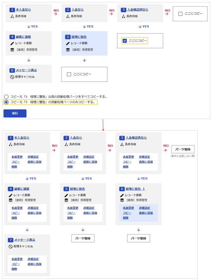Click 名前変更 link in part 5 経理に警告
The height and width of the screenshot is (280, 212).
[x=73, y=208]
